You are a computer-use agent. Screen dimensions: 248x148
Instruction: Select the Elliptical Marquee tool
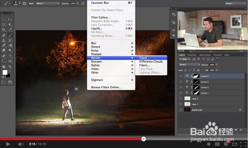4,20
